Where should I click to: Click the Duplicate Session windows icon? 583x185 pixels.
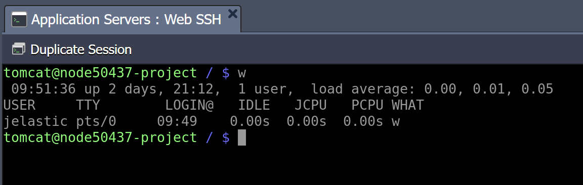click(19, 49)
